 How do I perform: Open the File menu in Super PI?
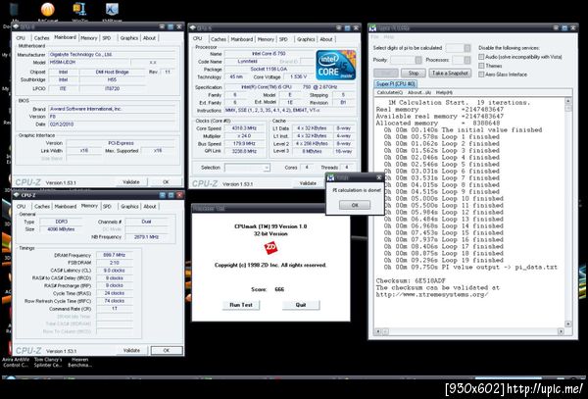coord(374,37)
